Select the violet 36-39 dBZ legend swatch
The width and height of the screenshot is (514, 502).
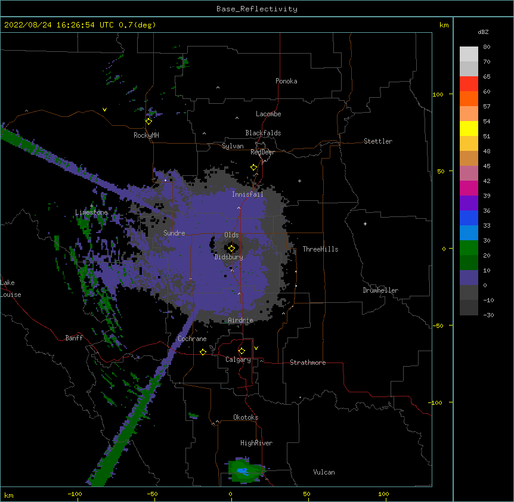click(x=469, y=203)
